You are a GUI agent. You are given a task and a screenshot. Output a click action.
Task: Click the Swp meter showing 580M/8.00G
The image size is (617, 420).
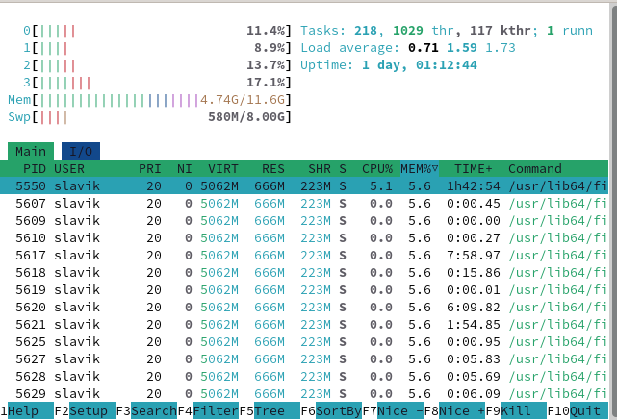(x=150, y=116)
